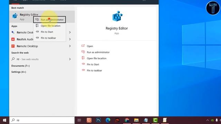Click the Open icon in the preview pane

tap(83, 46)
